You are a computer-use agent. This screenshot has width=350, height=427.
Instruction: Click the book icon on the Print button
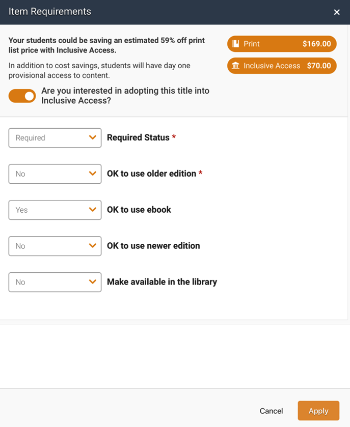[236, 44]
